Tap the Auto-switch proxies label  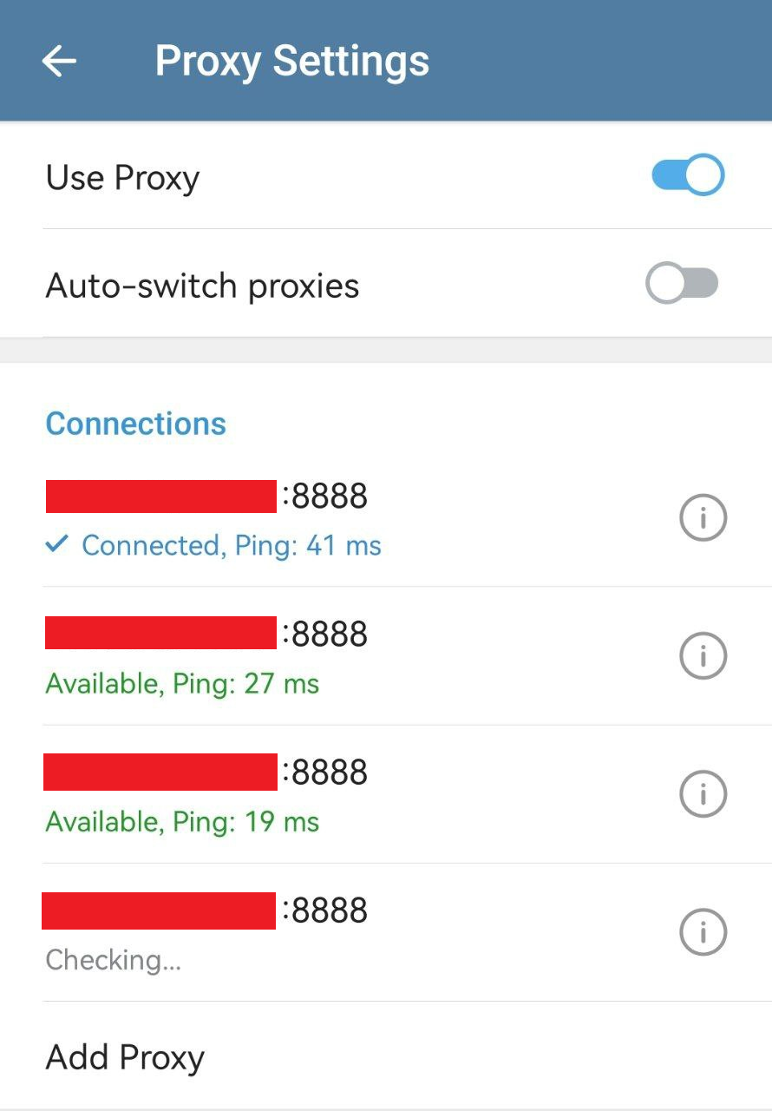click(x=202, y=286)
